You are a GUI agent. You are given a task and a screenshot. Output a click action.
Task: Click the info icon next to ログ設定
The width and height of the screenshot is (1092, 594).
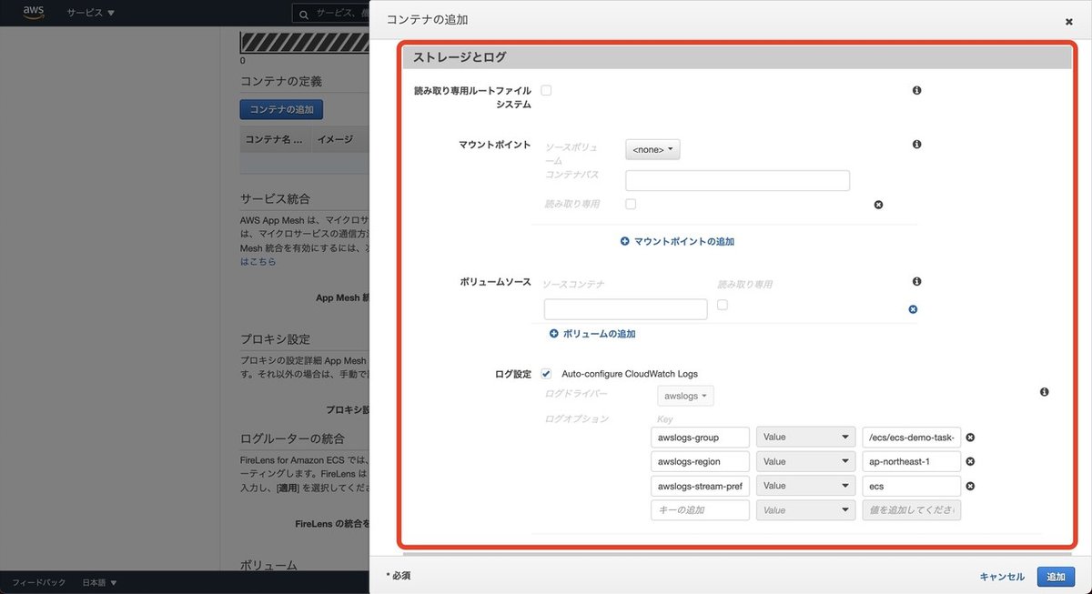pyautogui.click(x=1044, y=391)
